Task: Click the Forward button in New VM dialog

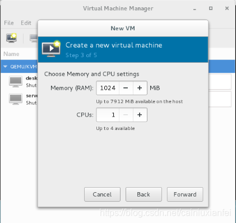Action: coord(185,194)
